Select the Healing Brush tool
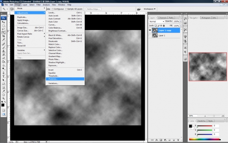Image resolution: width=228 pixels, height=143 pixels. [3, 44]
